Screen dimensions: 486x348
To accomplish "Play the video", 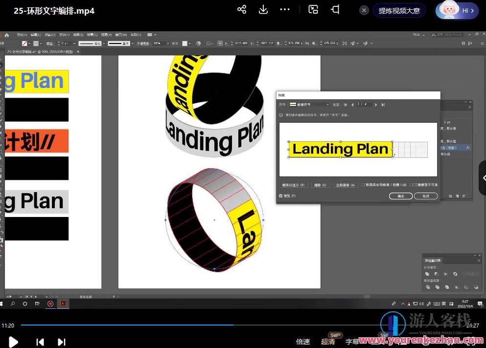I will [x=13, y=342].
